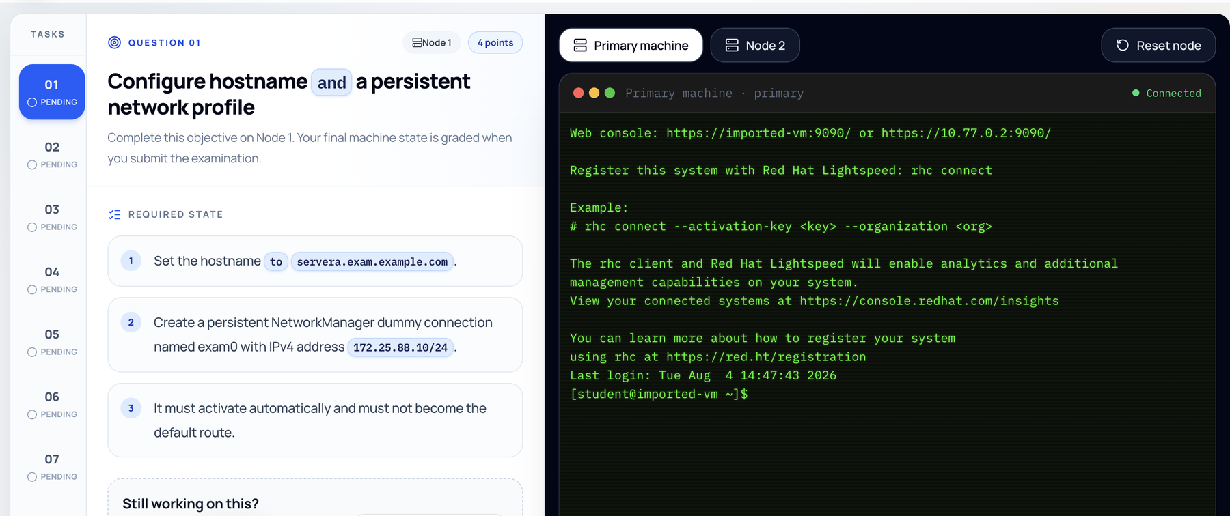Select the pending circle for task 05
1230x516 pixels.
(32, 352)
